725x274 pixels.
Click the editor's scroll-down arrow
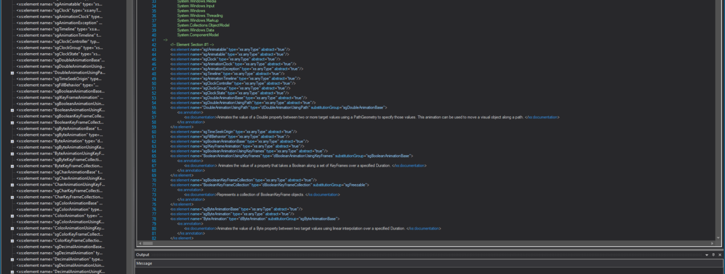click(x=718, y=237)
